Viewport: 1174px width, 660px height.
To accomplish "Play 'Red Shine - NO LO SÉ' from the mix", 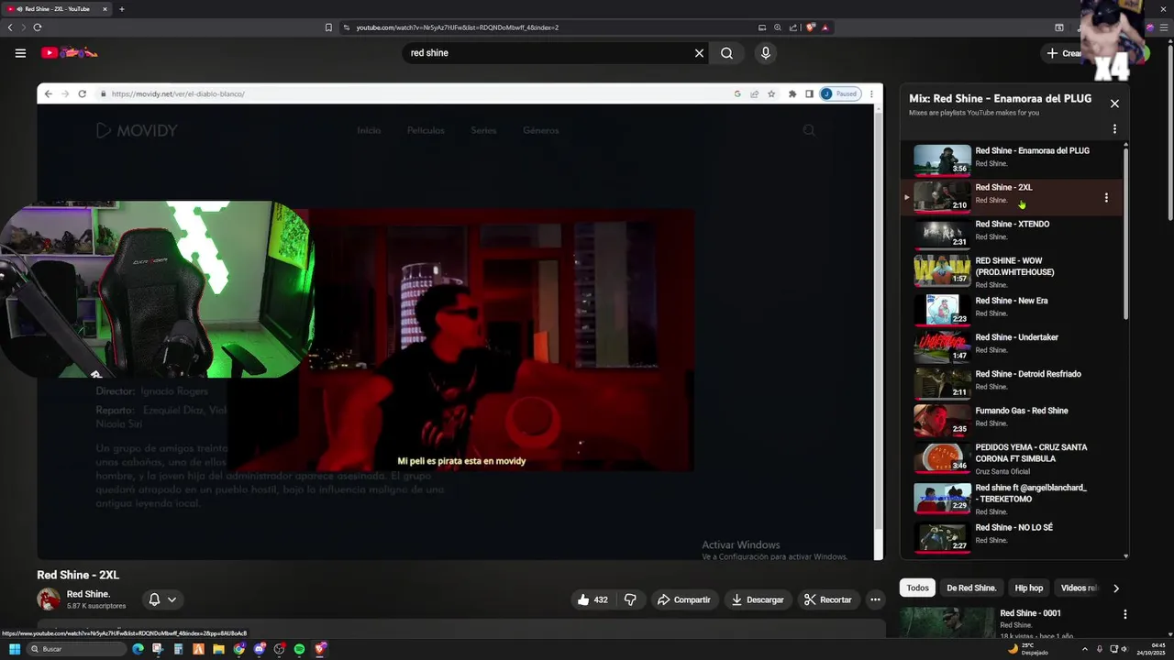I will [1010, 536].
